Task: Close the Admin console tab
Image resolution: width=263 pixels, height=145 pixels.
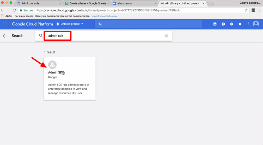Action: [x=60, y=3]
